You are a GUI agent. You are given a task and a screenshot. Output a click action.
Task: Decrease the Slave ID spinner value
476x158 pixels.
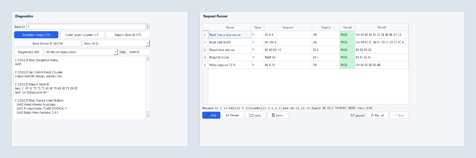(x=148, y=28)
